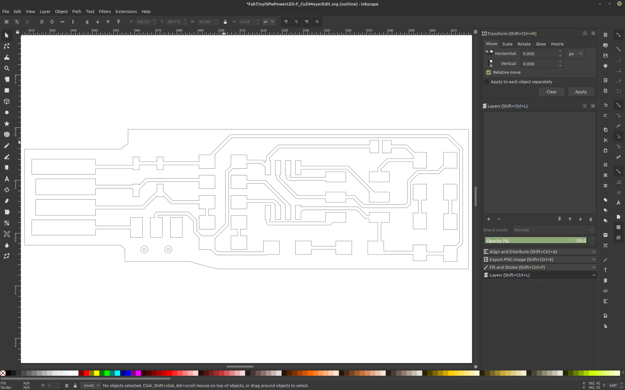This screenshot has width=625, height=390.
Task: Open the File menu
Action: (x=6, y=11)
